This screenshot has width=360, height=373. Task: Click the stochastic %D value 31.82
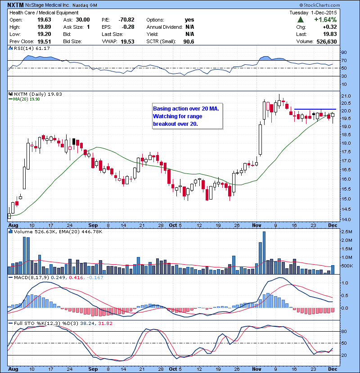105,323
